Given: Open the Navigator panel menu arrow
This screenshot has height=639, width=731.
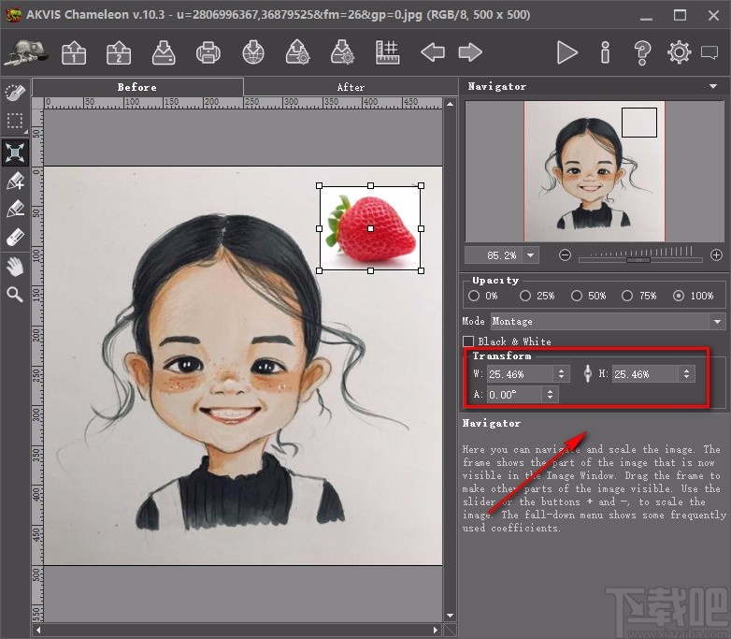Looking at the screenshot, I should pos(714,87).
